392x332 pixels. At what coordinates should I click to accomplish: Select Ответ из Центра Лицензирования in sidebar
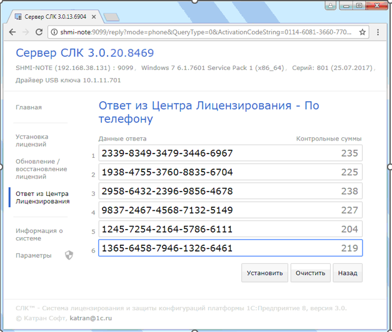(43, 197)
